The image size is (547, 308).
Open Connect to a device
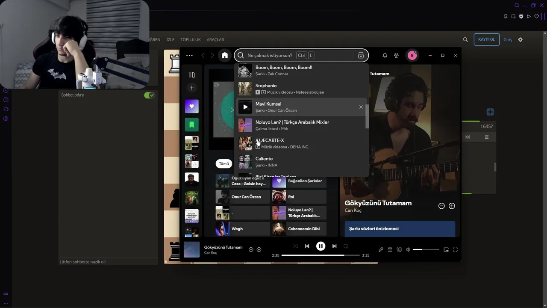coord(399,249)
